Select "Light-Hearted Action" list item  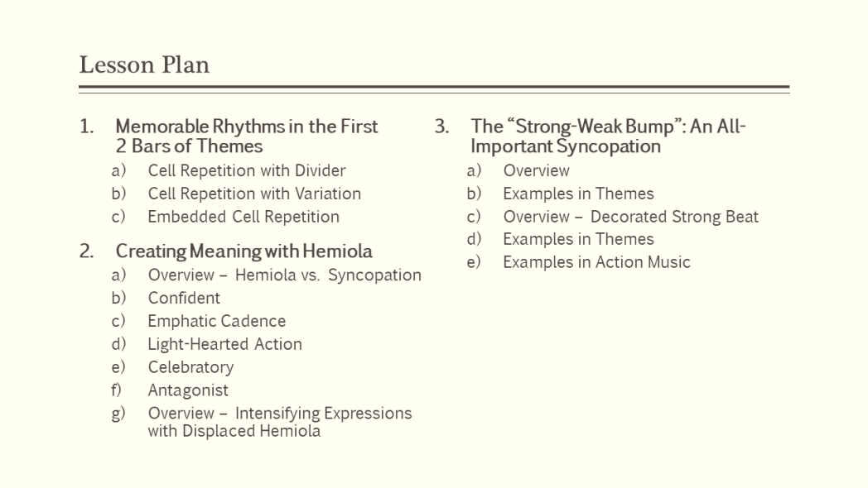[x=224, y=345]
